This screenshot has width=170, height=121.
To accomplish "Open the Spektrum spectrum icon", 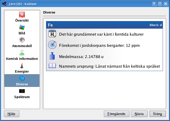I will (22, 91).
